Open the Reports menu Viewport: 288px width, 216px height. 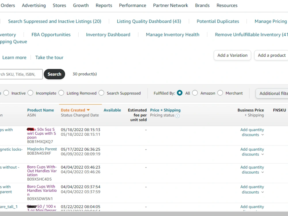click(x=104, y=5)
